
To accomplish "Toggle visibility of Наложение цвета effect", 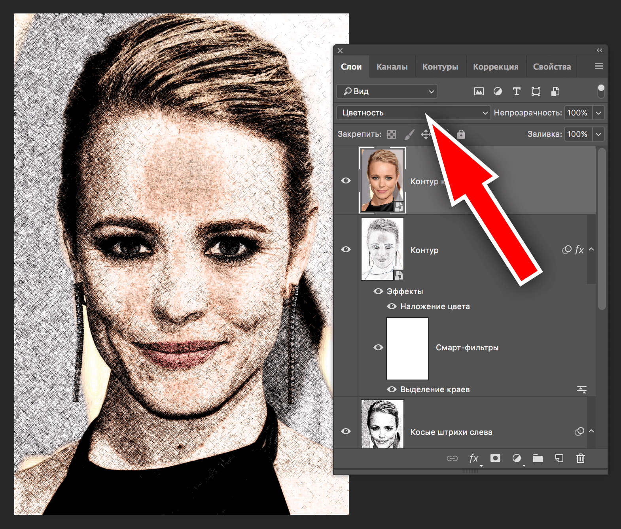I will point(392,306).
